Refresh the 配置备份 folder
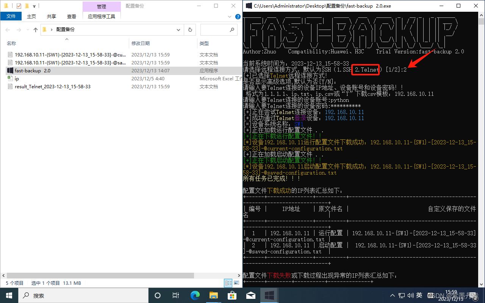Viewport: 485px width, 303px height. [x=190, y=30]
